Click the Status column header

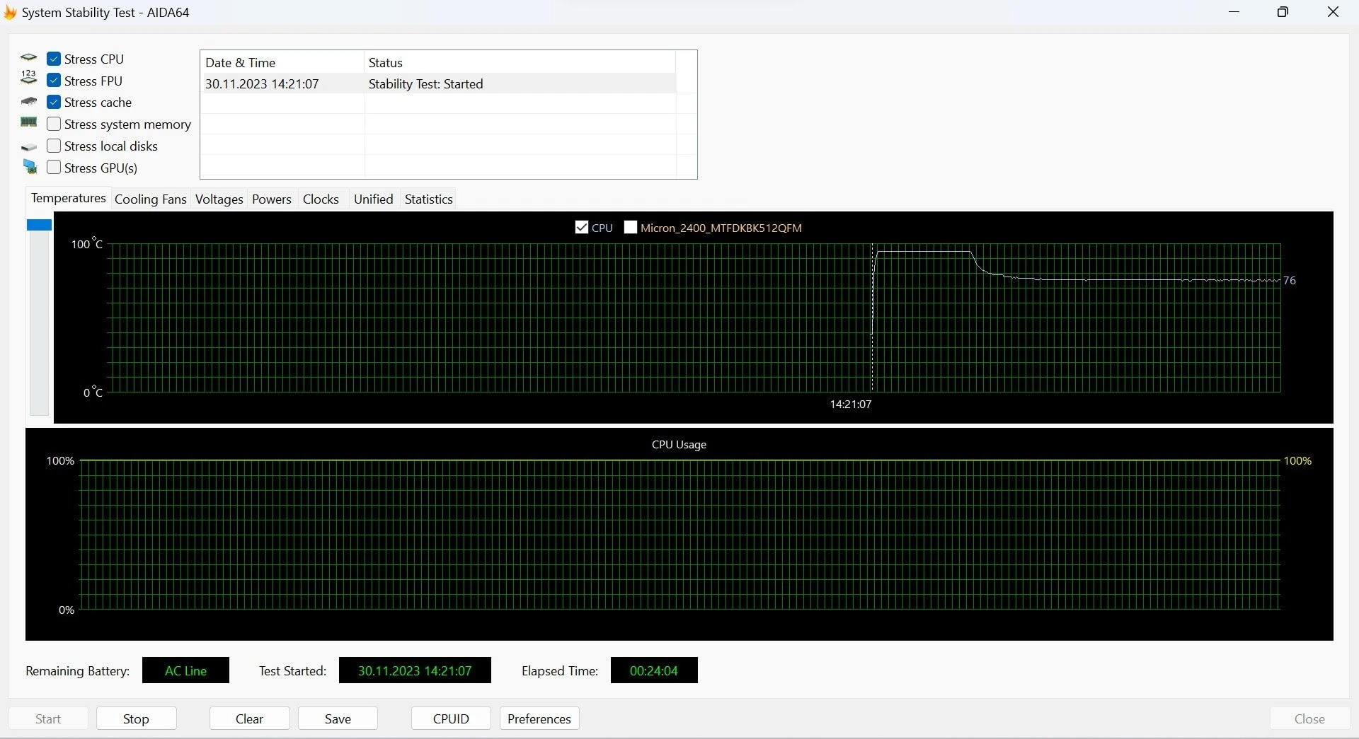[520, 62]
